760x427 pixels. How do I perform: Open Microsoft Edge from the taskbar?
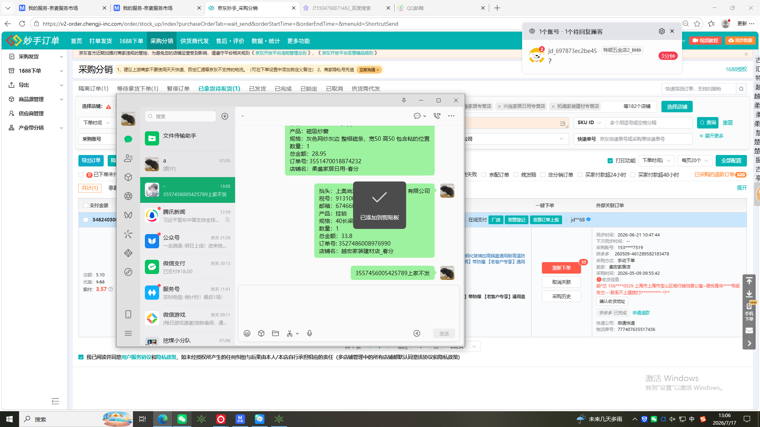coord(163,419)
